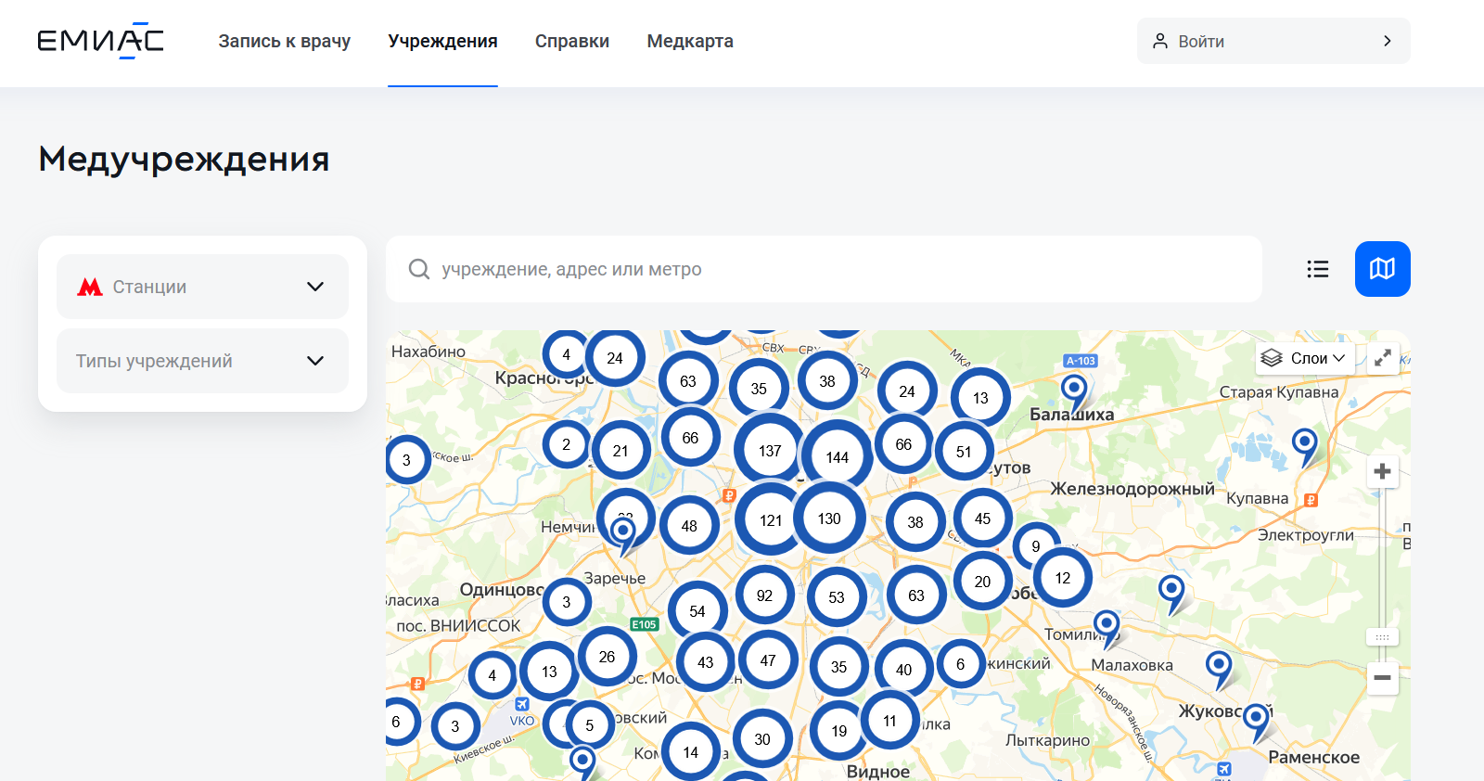Open cluster marker 19
The image size is (1484, 781).
tap(839, 731)
